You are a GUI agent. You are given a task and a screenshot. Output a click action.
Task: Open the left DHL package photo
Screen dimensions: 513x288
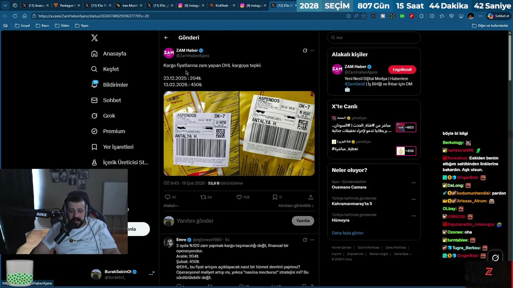(x=201, y=134)
